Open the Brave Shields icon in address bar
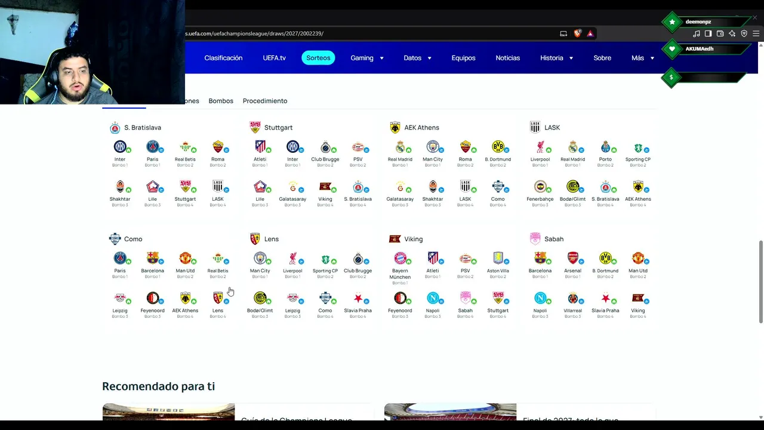Screen dimensions: 764x430 [577, 33]
